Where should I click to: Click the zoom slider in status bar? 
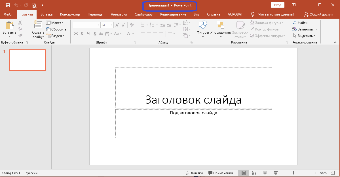click(x=294, y=173)
